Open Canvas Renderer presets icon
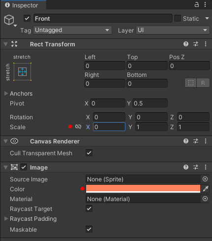This screenshot has width=212, height=241. (x=196, y=141)
